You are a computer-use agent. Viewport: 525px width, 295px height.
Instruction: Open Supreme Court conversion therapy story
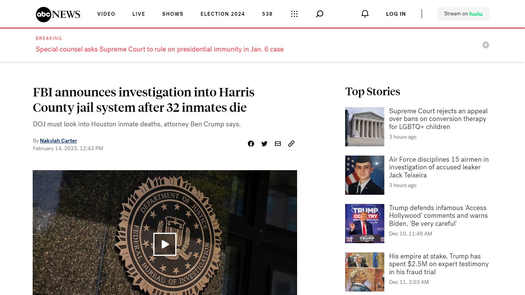[438, 119]
